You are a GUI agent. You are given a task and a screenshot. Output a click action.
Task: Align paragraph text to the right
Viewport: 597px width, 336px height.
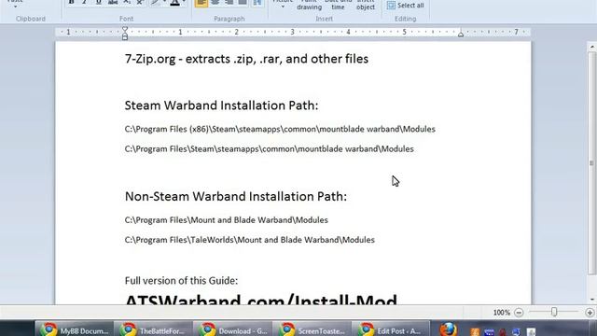[x=229, y=3]
